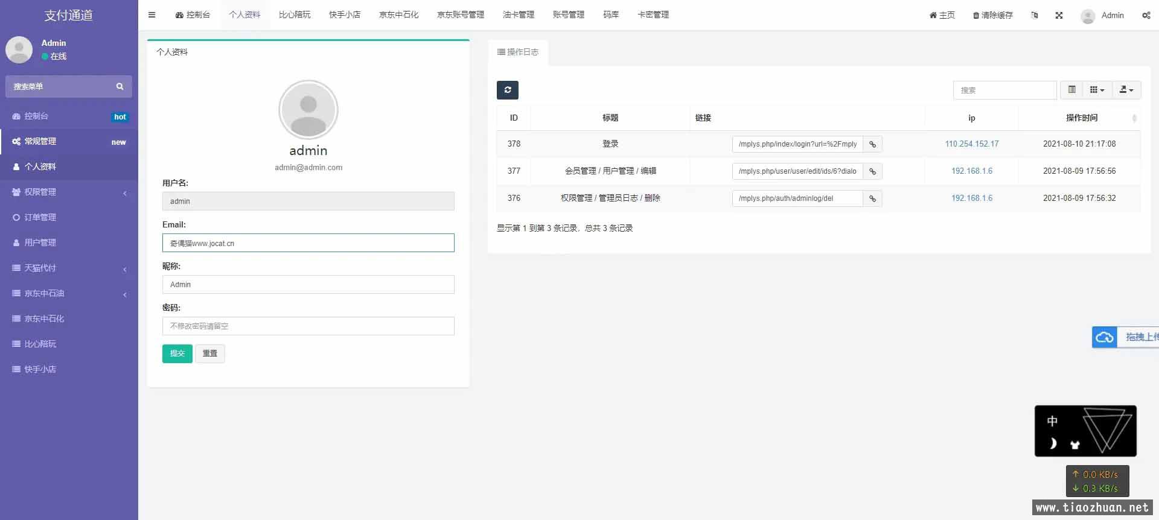Switch to 比心陪玩 top tab
This screenshot has height=520, width=1159.
(295, 15)
